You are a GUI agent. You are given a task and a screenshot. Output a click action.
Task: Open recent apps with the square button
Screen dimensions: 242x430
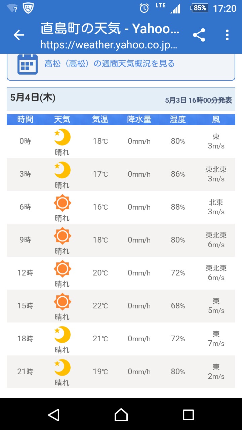click(x=188, y=415)
